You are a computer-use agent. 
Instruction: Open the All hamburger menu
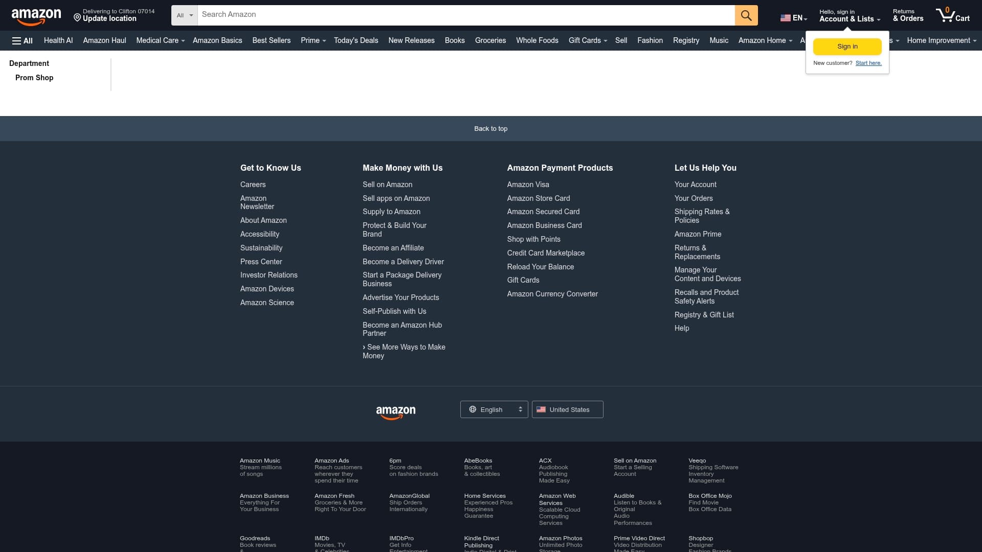[x=23, y=40]
